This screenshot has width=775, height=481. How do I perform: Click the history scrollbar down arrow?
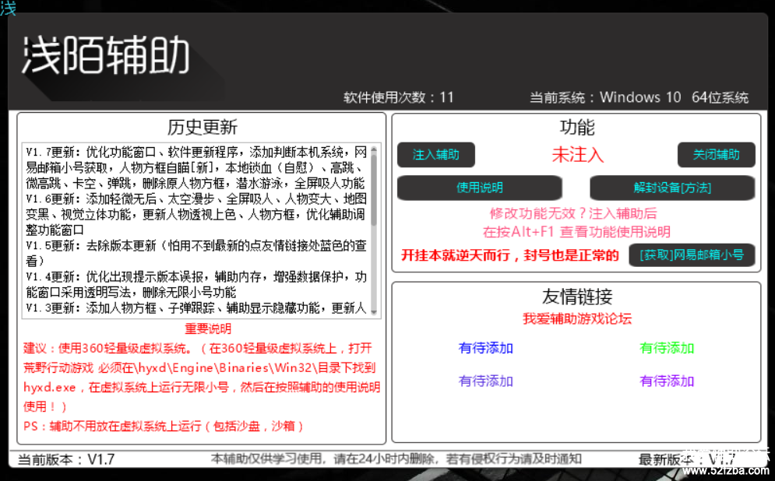point(374,312)
